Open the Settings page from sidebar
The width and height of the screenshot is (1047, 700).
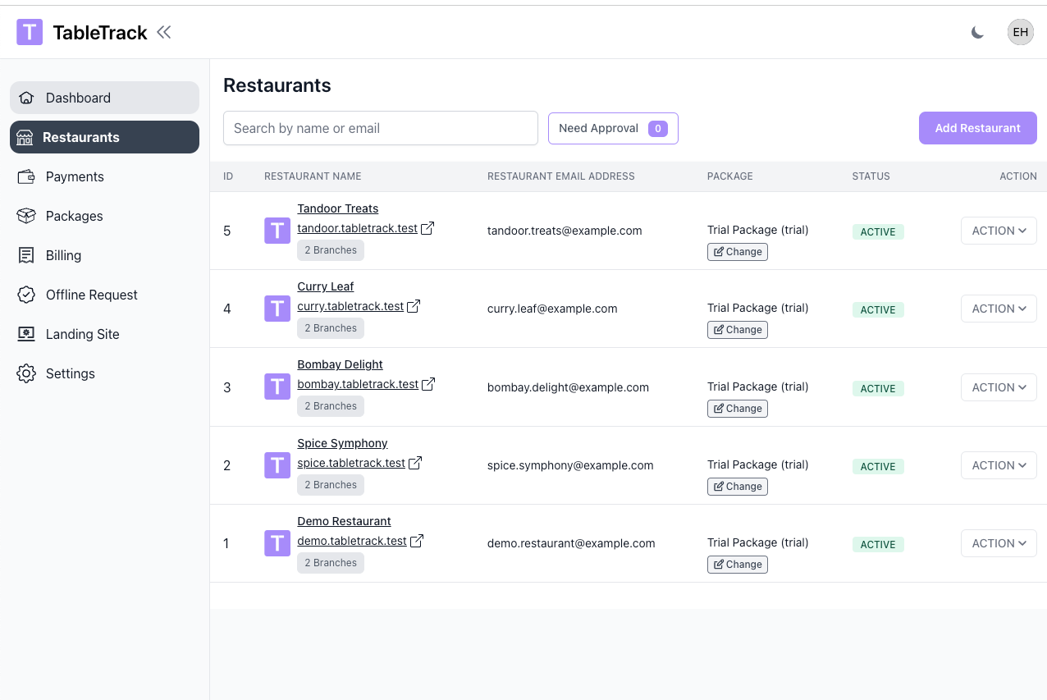click(70, 373)
